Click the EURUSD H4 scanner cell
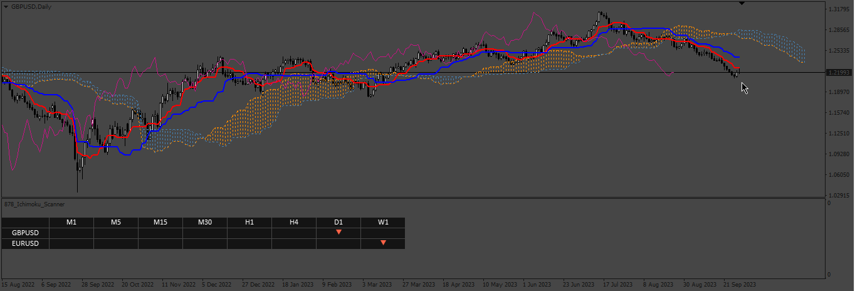This screenshot has height=291, width=855. pos(294,243)
